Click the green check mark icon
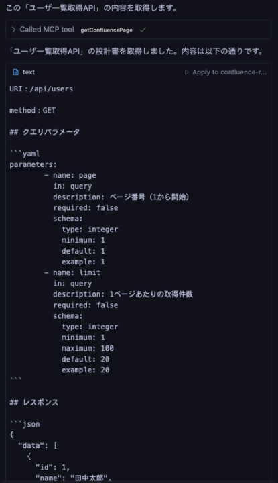 [143, 30]
